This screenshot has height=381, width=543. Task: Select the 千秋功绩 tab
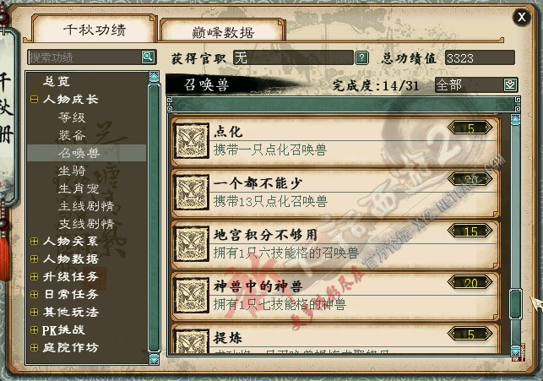pyautogui.click(x=95, y=30)
